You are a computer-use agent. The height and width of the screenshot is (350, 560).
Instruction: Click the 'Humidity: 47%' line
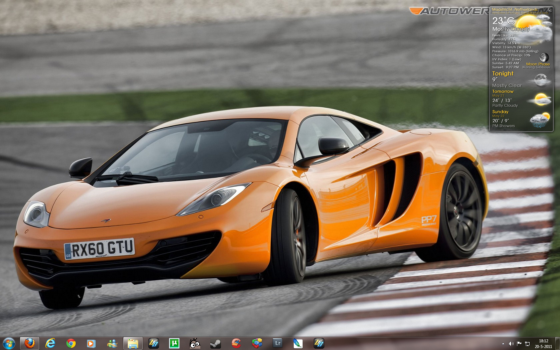pos(504,39)
